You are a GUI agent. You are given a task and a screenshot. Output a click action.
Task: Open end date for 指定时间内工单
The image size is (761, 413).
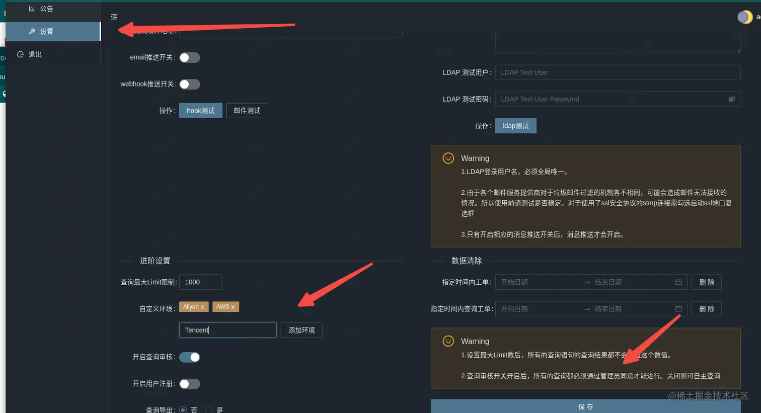pyautogui.click(x=632, y=282)
